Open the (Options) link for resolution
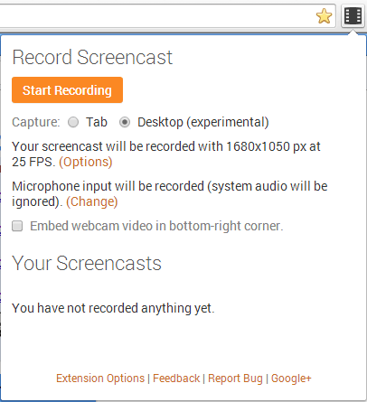This screenshot has height=402, width=367. click(x=86, y=162)
